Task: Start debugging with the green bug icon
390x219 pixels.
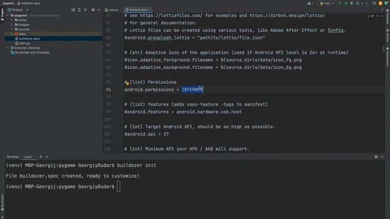Action: pos(346,3)
